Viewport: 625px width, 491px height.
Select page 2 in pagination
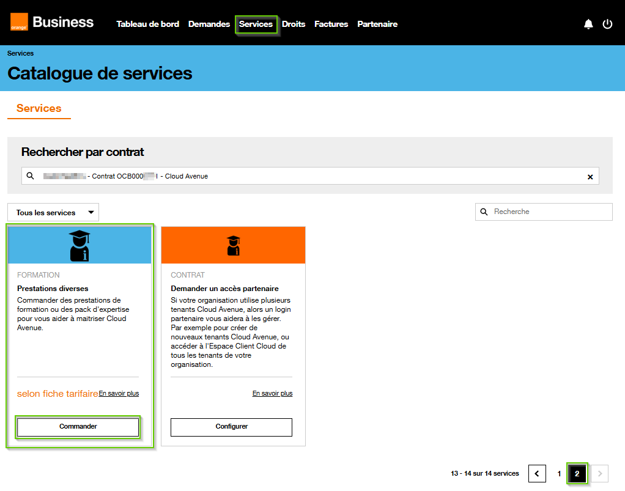pos(577,473)
